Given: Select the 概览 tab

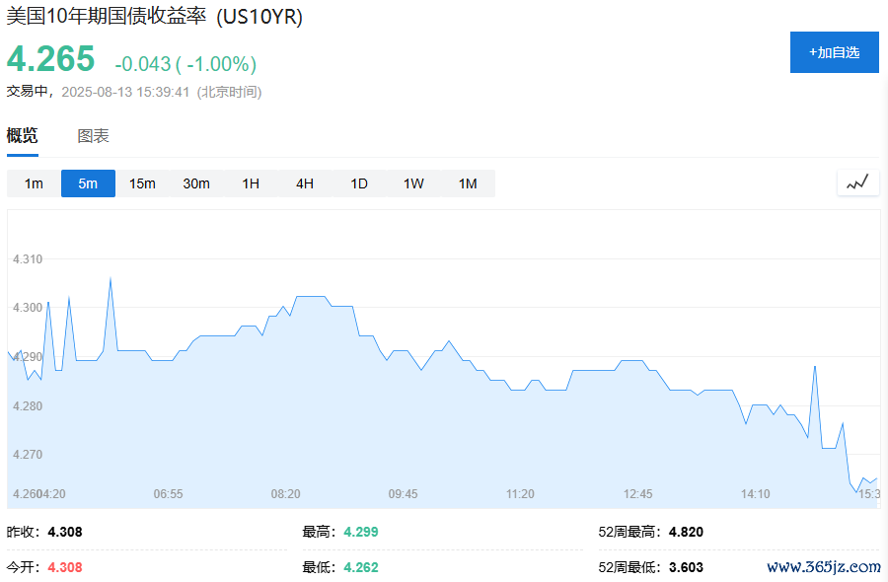Looking at the screenshot, I should pos(23,137).
